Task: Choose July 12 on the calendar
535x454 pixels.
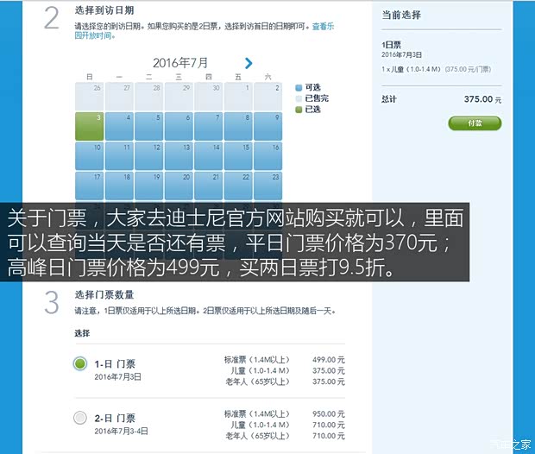Action: 148,156
